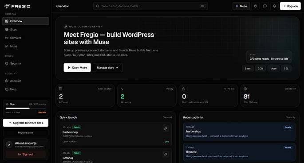Screen dimensions: 304x163
Task: Click Replace a site button
Action: point(26,132)
